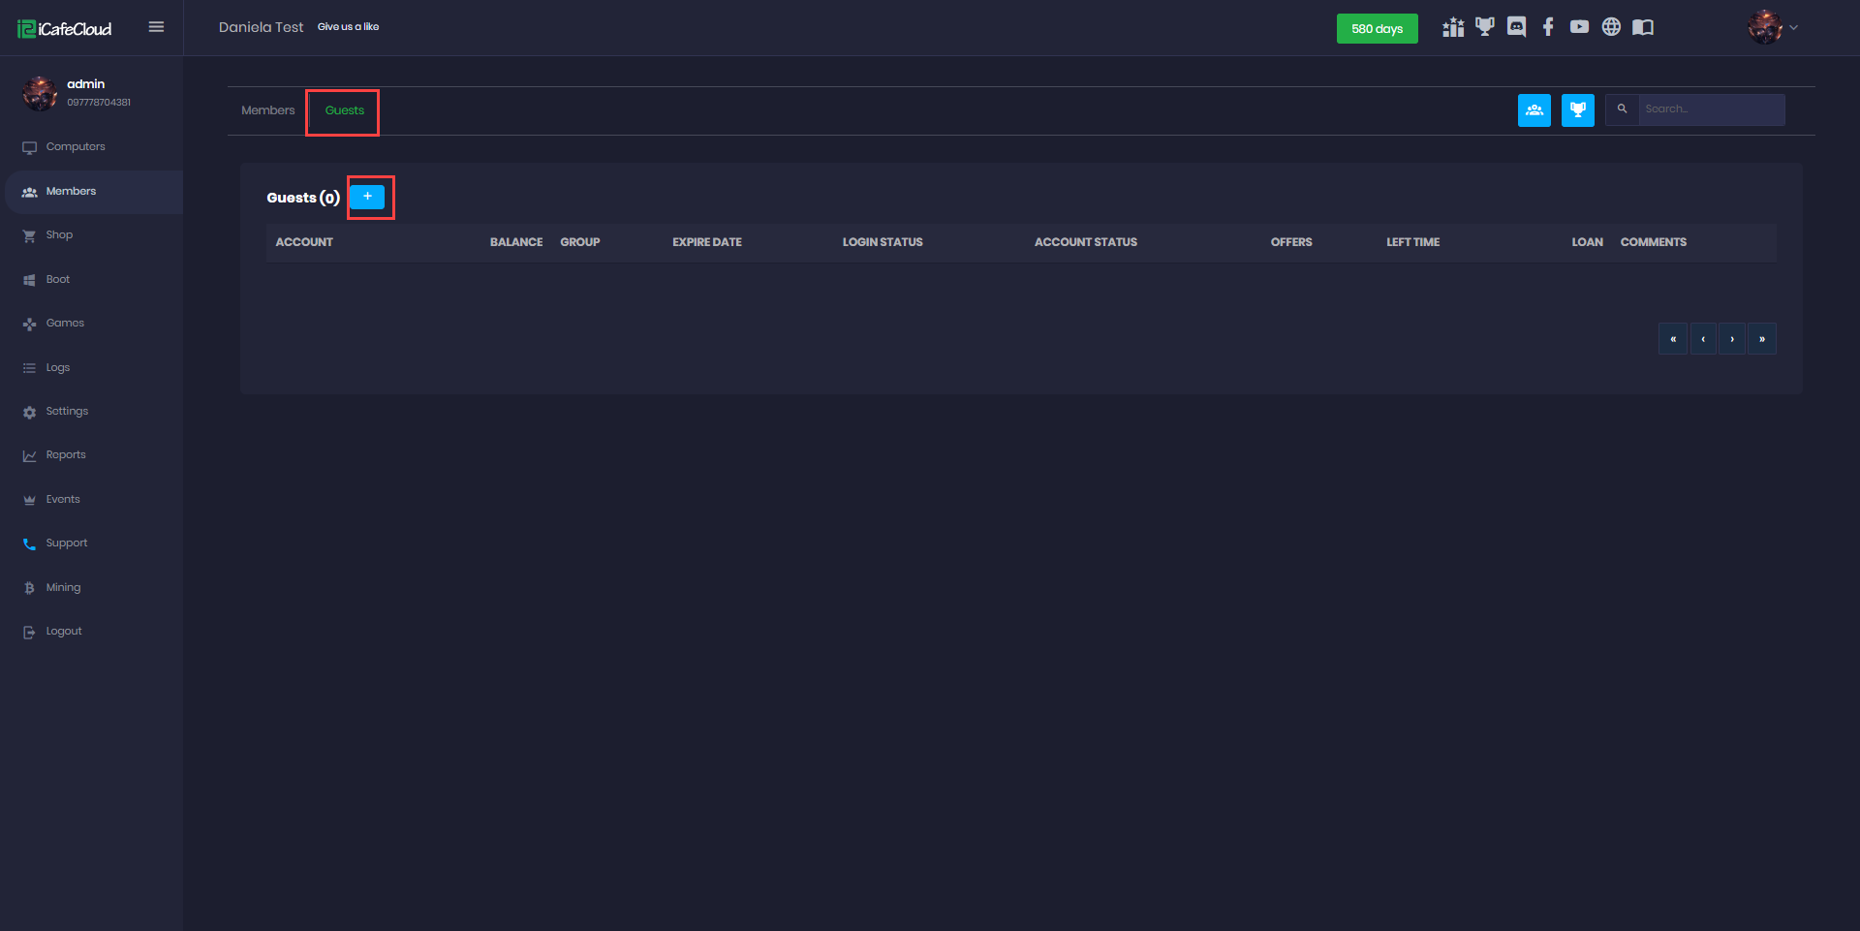Screen dimensions: 1860x931
Task: Open the book documentation icon
Action: click(1643, 27)
